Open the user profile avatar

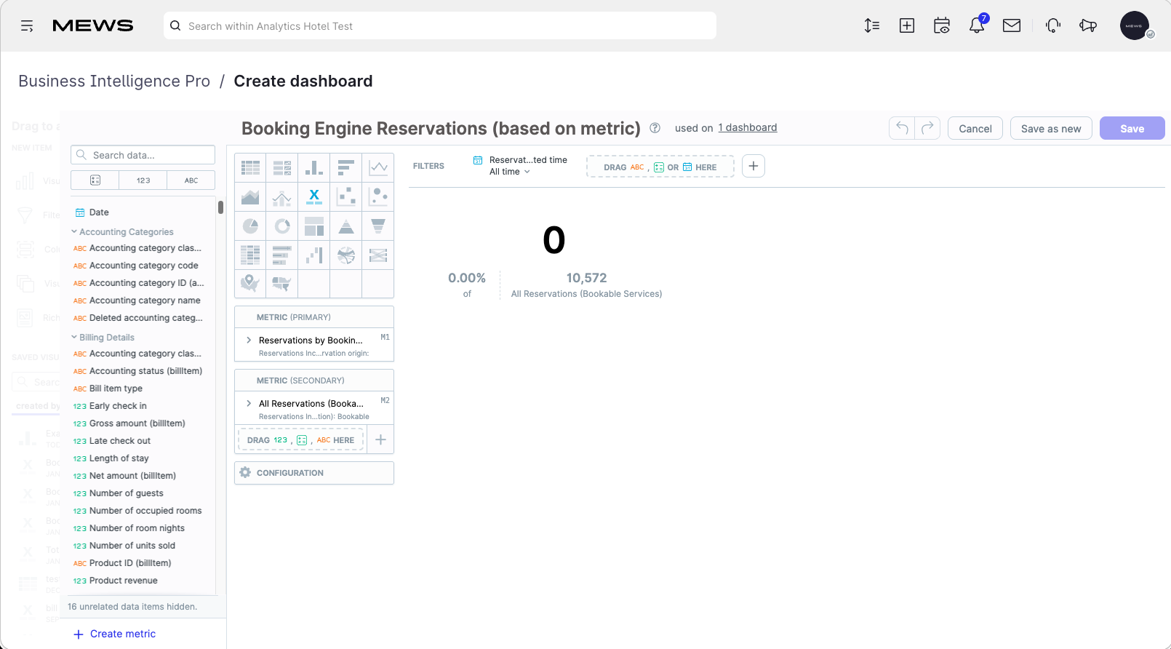(x=1135, y=25)
